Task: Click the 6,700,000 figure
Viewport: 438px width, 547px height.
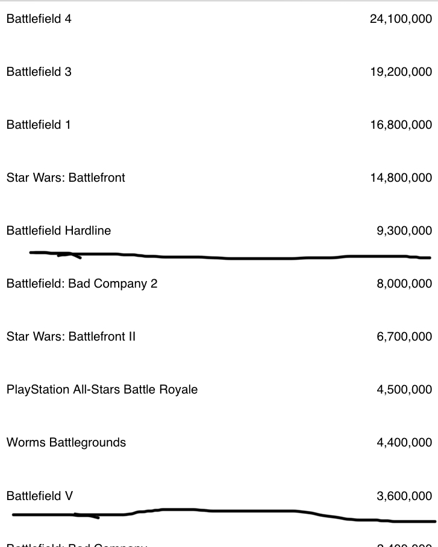Action: coord(404,336)
